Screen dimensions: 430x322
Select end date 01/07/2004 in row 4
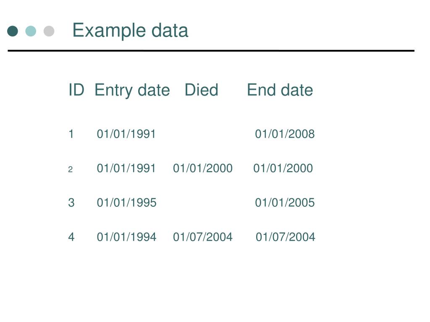[x=286, y=237]
